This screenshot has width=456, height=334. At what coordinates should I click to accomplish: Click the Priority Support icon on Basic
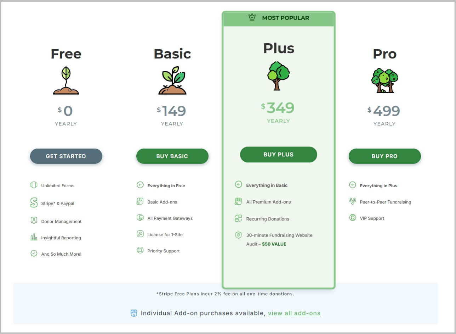(x=140, y=250)
